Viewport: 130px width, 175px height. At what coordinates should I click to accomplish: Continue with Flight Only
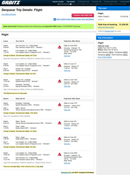[x=83, y=15]
